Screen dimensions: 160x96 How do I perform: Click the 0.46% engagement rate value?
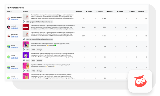(104, 36)
